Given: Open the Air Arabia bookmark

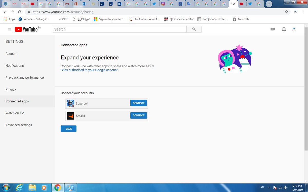Looking at the screenshot, I should click(145, 19).
